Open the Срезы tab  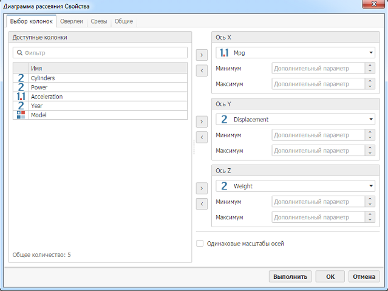[x=99, y=21]
